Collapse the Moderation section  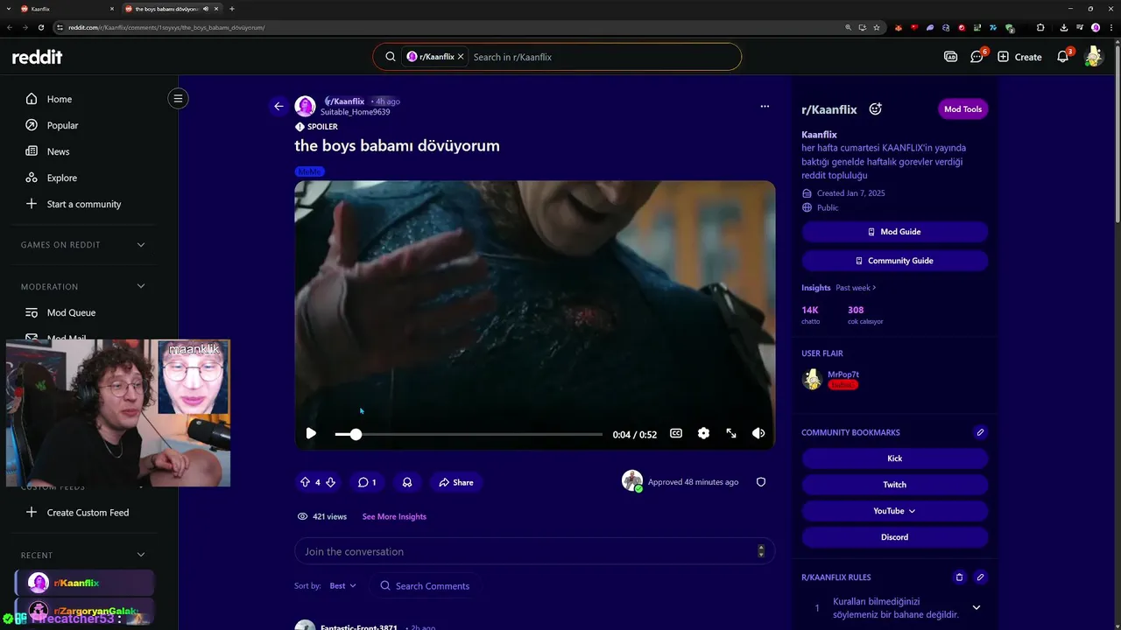[x=141, y=286]
